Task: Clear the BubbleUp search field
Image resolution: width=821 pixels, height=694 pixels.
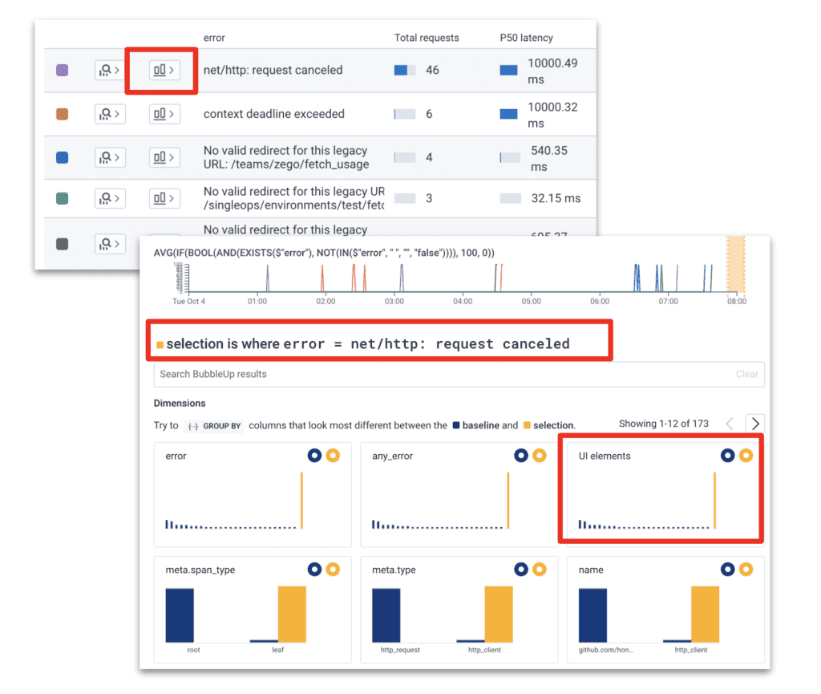Action: (746, 374)
